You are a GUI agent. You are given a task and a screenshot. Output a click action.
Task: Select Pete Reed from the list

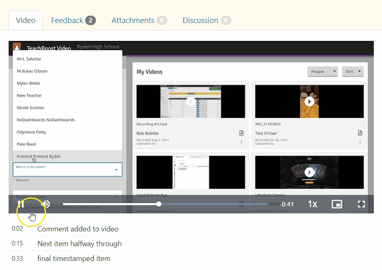[68, 144]
